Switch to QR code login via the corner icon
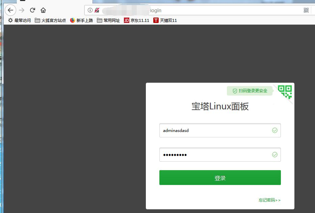315x213 pixels. pyautogui.click(x=285, y=91)
